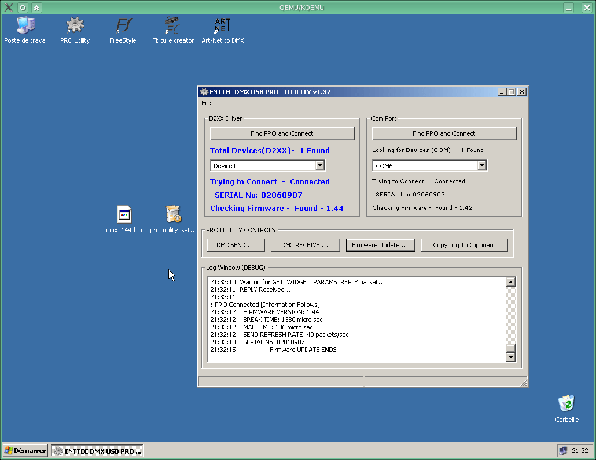This screenshot has width=596, height=460.
Task: Select the ENTTEC DMX USB PRO taskbar entry
Action: click(x=97, y=450)
